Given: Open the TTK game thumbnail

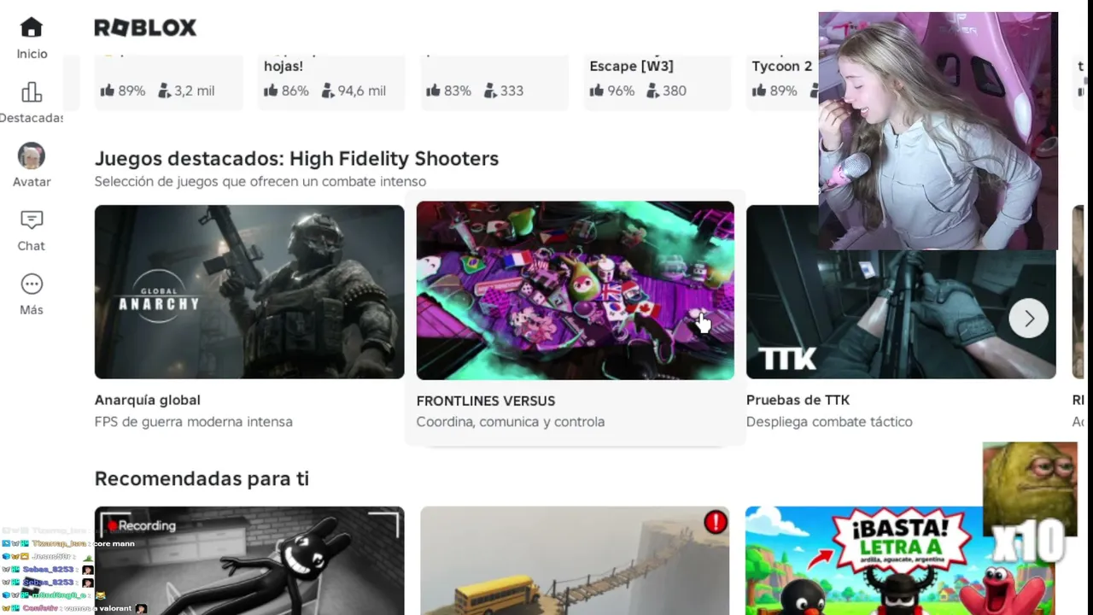Looking at the screenshot, I should point(901,291).
